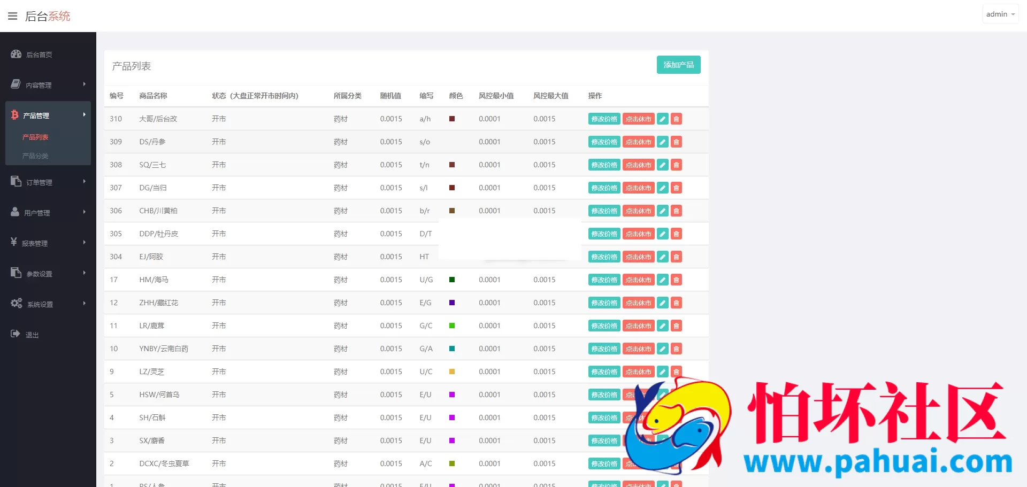Viewport: 1027px width, 487px height.
Task: Select 产品列表 in the sidebar submenu
Action: click(35, 137)
